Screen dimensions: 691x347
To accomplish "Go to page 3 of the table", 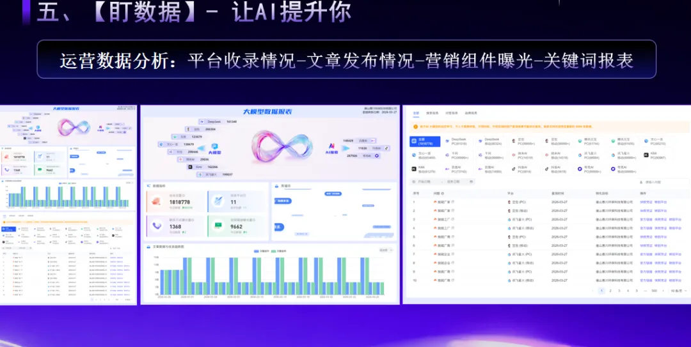I will click(x=619, y=291).
